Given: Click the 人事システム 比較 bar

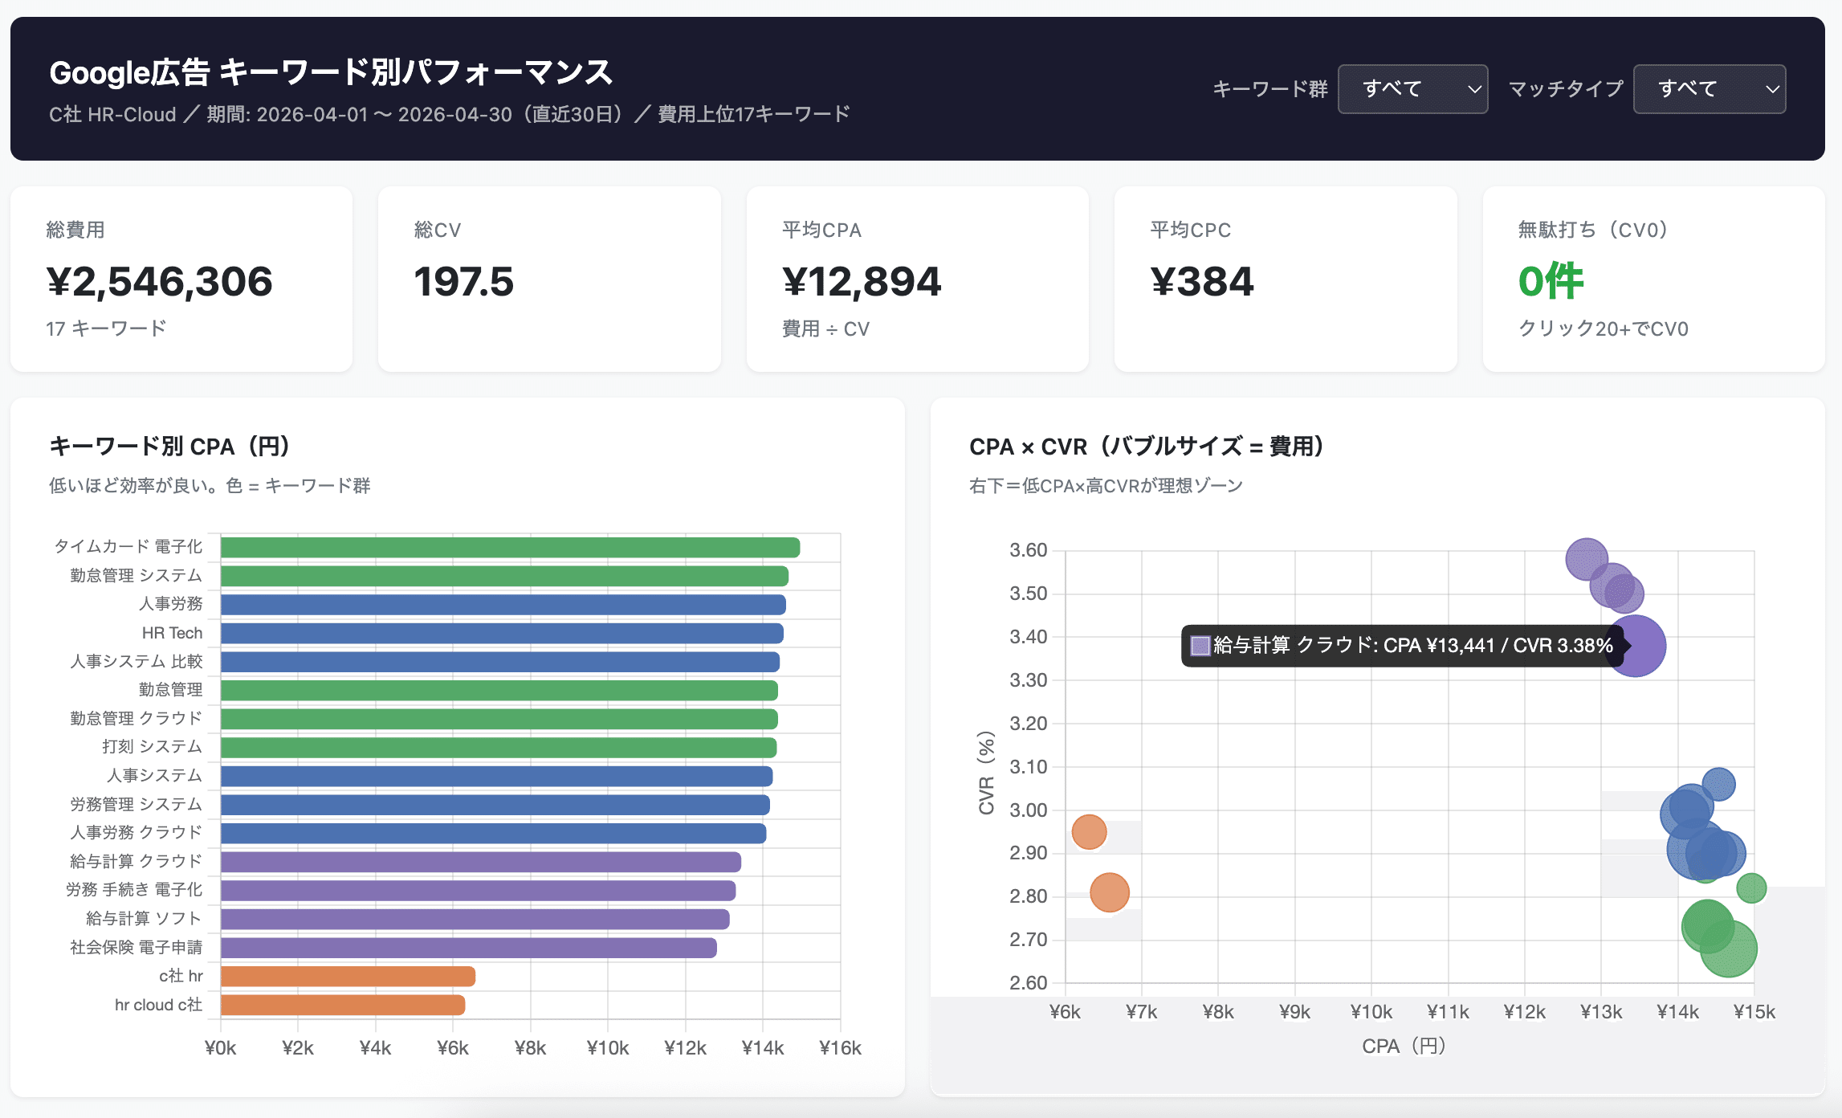Looking at the screenshot, I should (x=500, y=662).
